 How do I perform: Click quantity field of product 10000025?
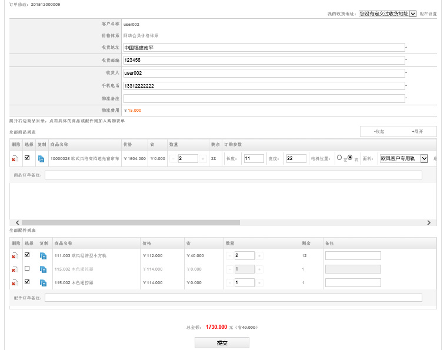coord(188,158)
